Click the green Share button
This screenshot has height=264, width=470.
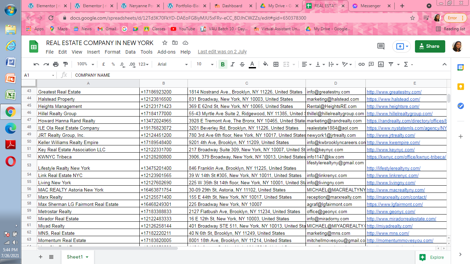[x=430, y=46]
